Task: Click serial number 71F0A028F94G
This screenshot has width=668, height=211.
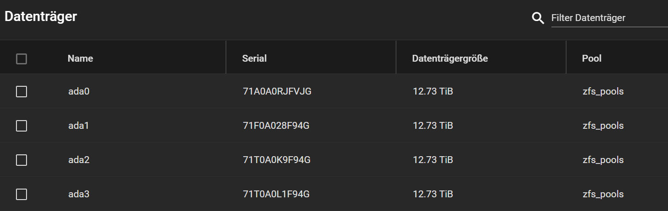Action: click(x=276, y=126)
